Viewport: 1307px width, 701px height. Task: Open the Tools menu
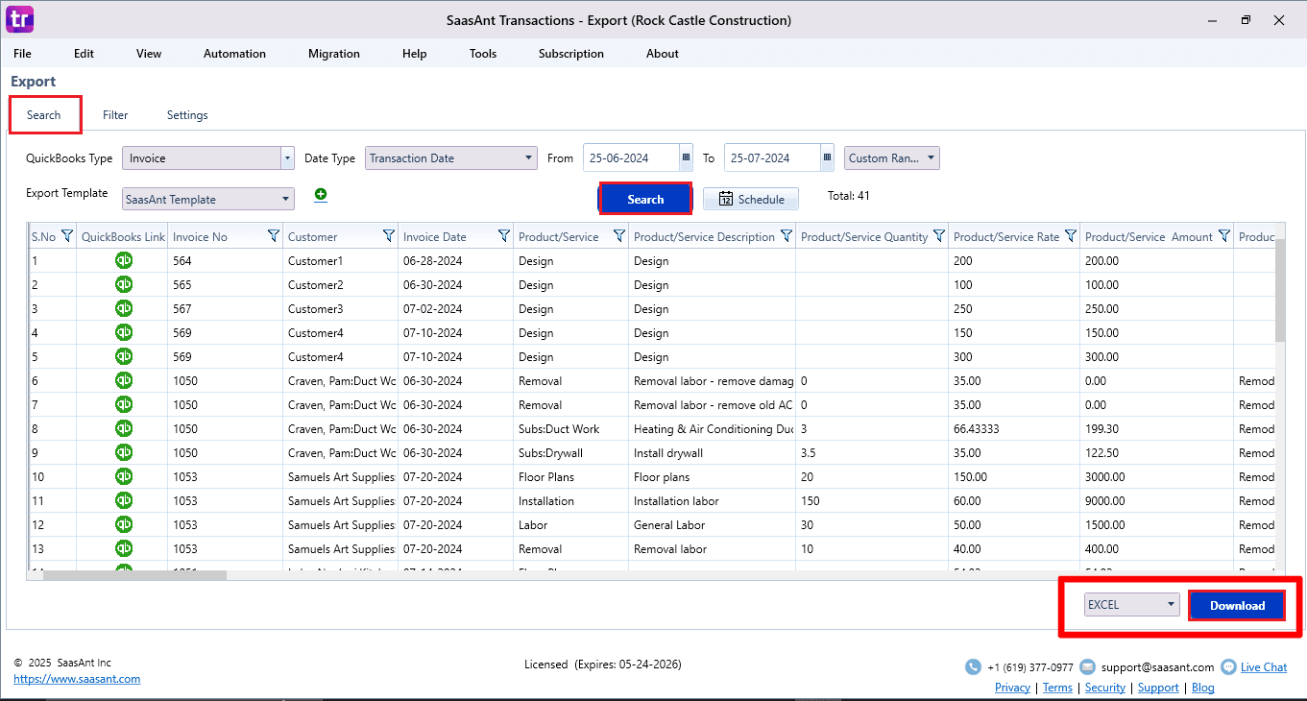point(482,54)
